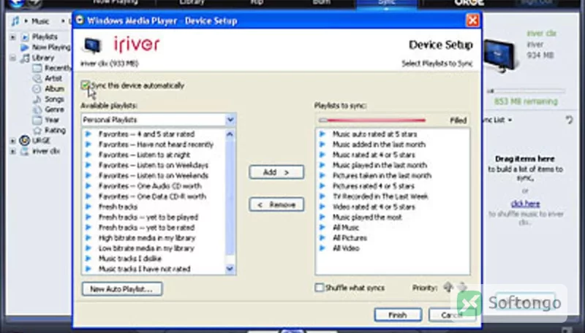Click iriver clix device image in sync pane

(500, 55)
